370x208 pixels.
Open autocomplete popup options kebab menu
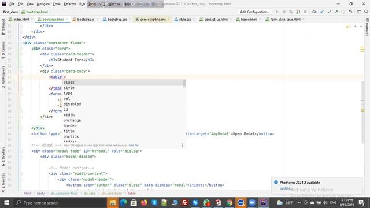(x=183, y=145)
